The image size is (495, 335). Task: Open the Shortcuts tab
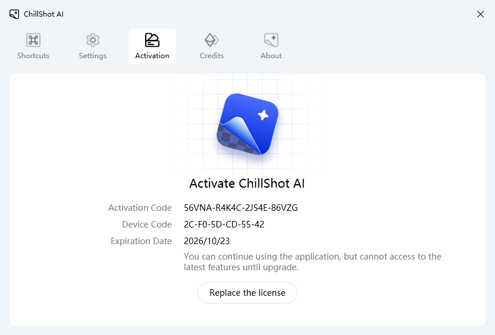[33, 46]
